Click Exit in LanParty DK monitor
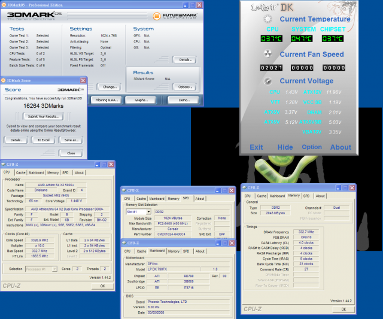Image resolution: width=383 pixels, height=319 pixels. pyautogui.click(x=256, y=147)
